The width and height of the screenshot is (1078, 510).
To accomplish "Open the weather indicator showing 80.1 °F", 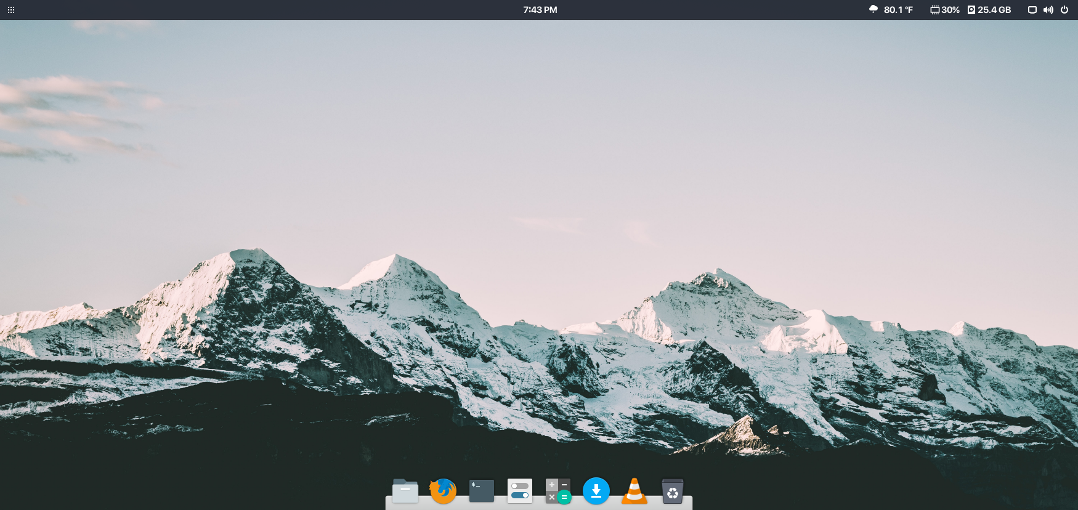I will point(891,10).
